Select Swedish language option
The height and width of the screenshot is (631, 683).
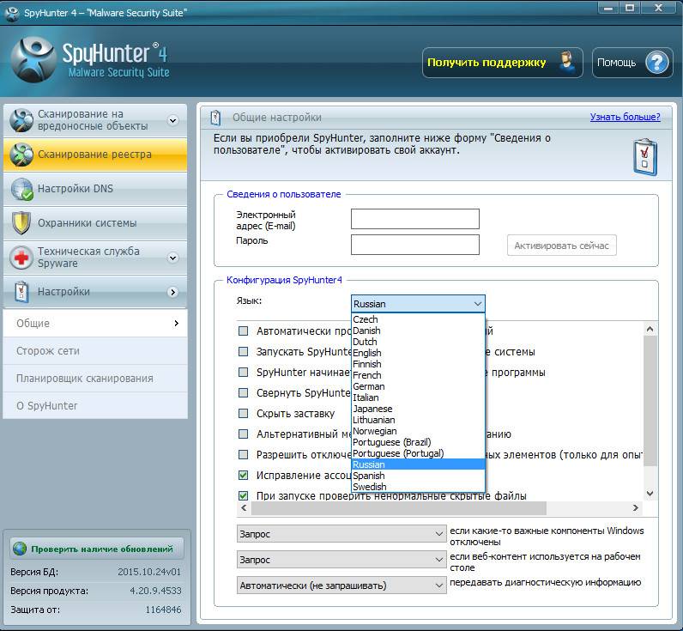(418, 487)
